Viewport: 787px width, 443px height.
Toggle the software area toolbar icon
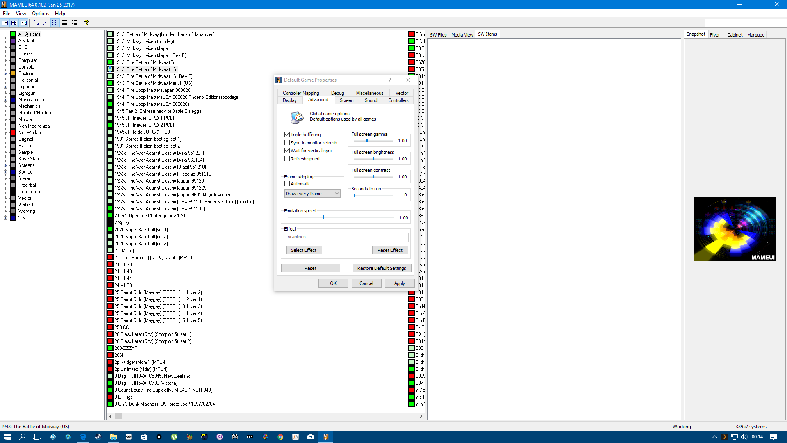coord(24,23)
